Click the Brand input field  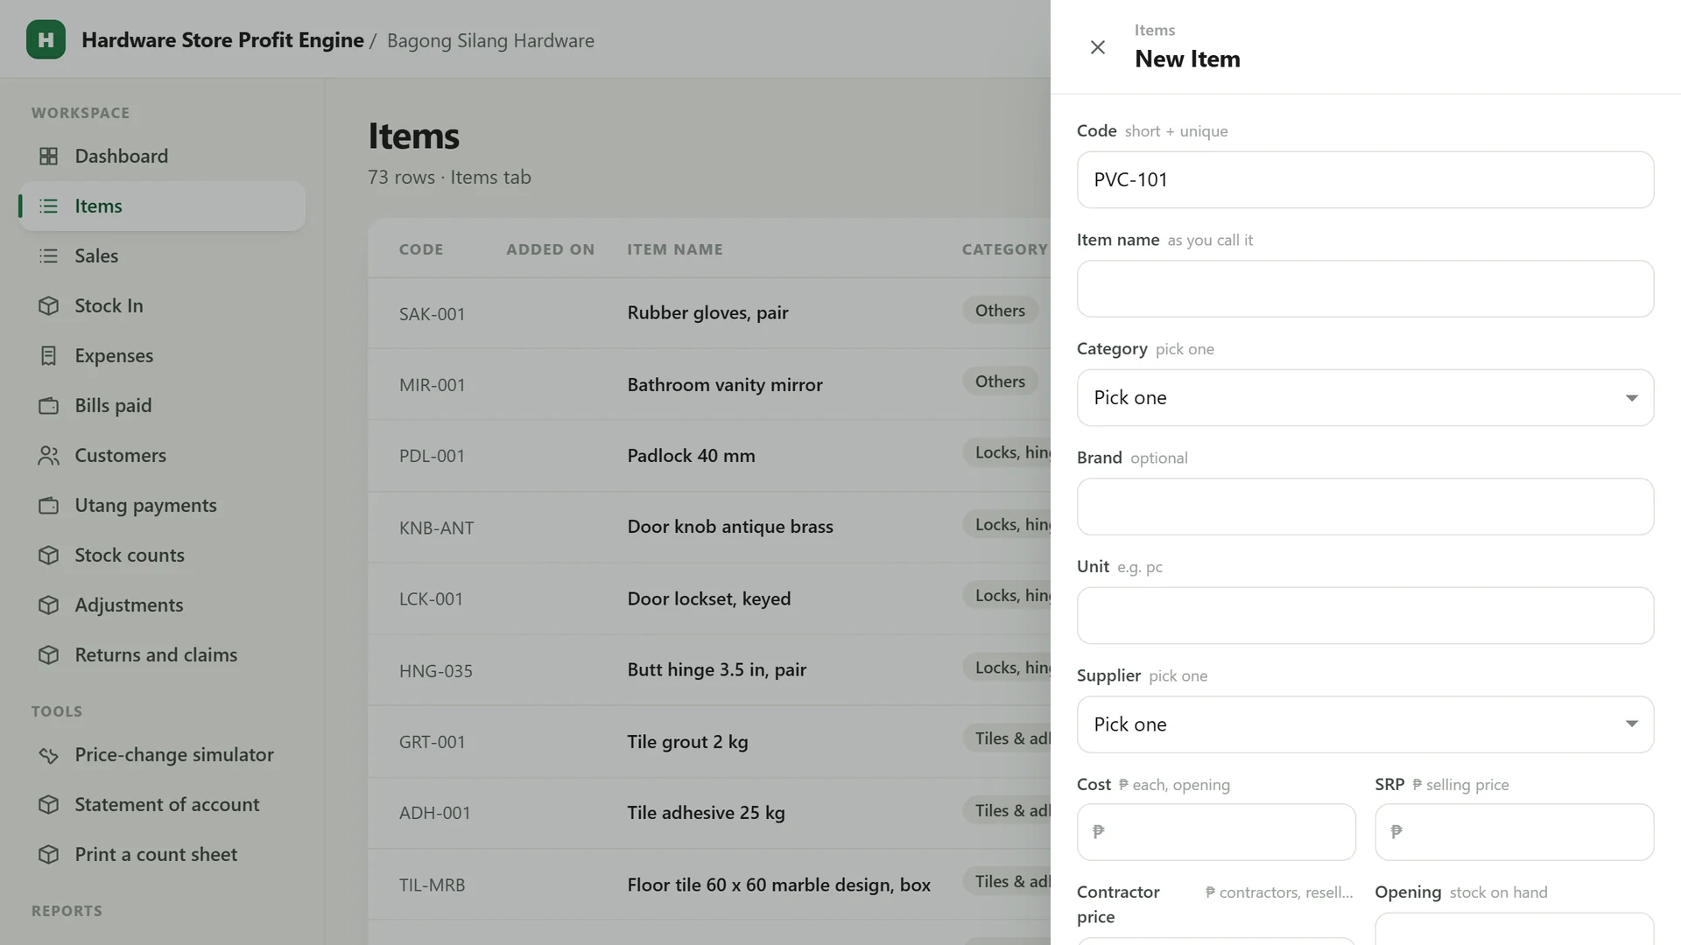point(1365,507)
